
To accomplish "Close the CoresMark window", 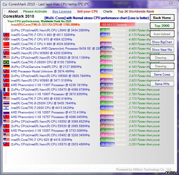I will coord(171,3).
